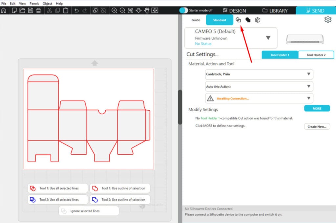Click the vertical panel divider scrollbar handle
This screenshot has height=223, width=336.
[x=180, y=107]
